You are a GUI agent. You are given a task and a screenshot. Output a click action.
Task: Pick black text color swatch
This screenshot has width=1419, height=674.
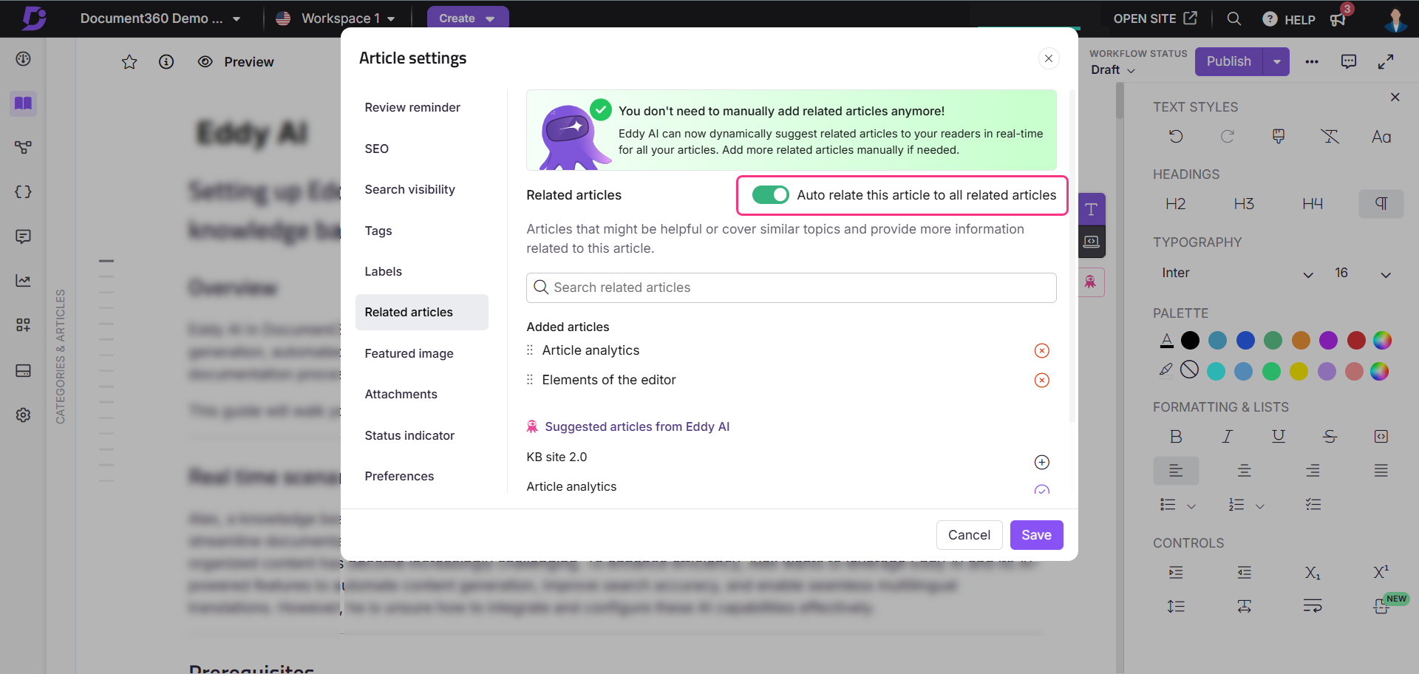(1190, 340)
